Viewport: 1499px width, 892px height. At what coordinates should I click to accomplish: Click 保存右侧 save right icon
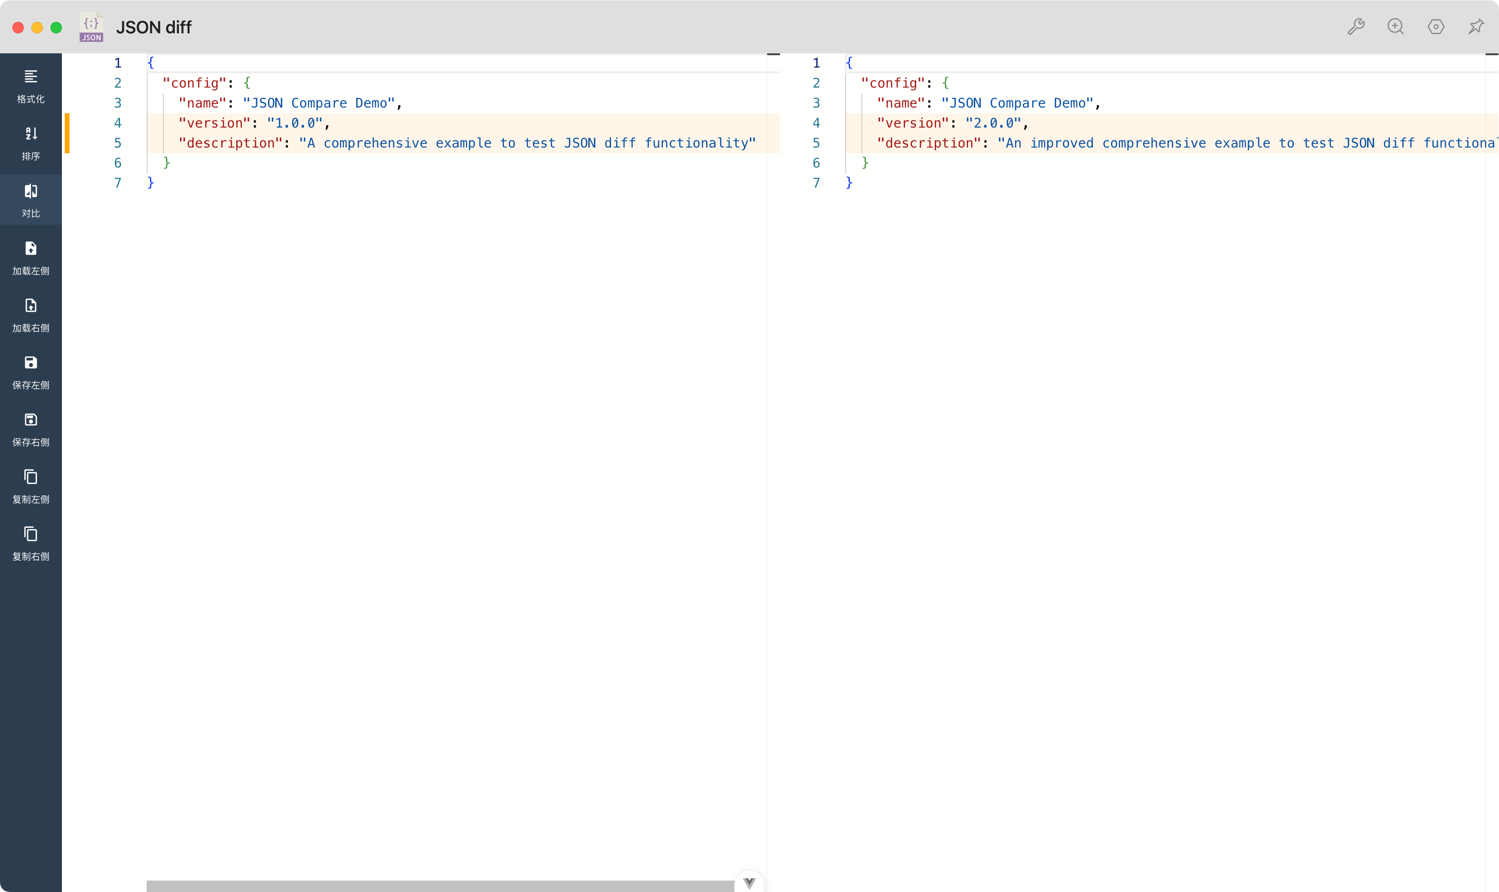point(30,419)
